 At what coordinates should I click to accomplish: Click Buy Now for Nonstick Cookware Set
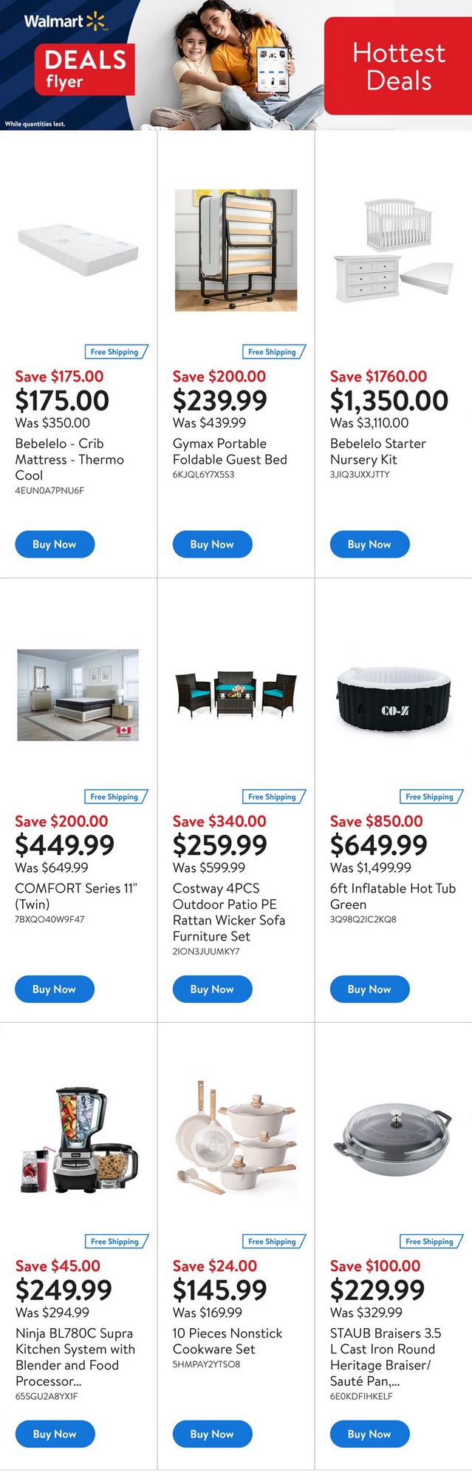coord(212,1434)
